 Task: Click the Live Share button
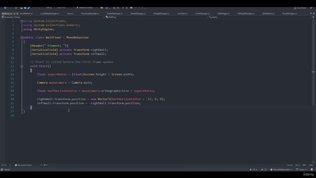coord(300,8)
